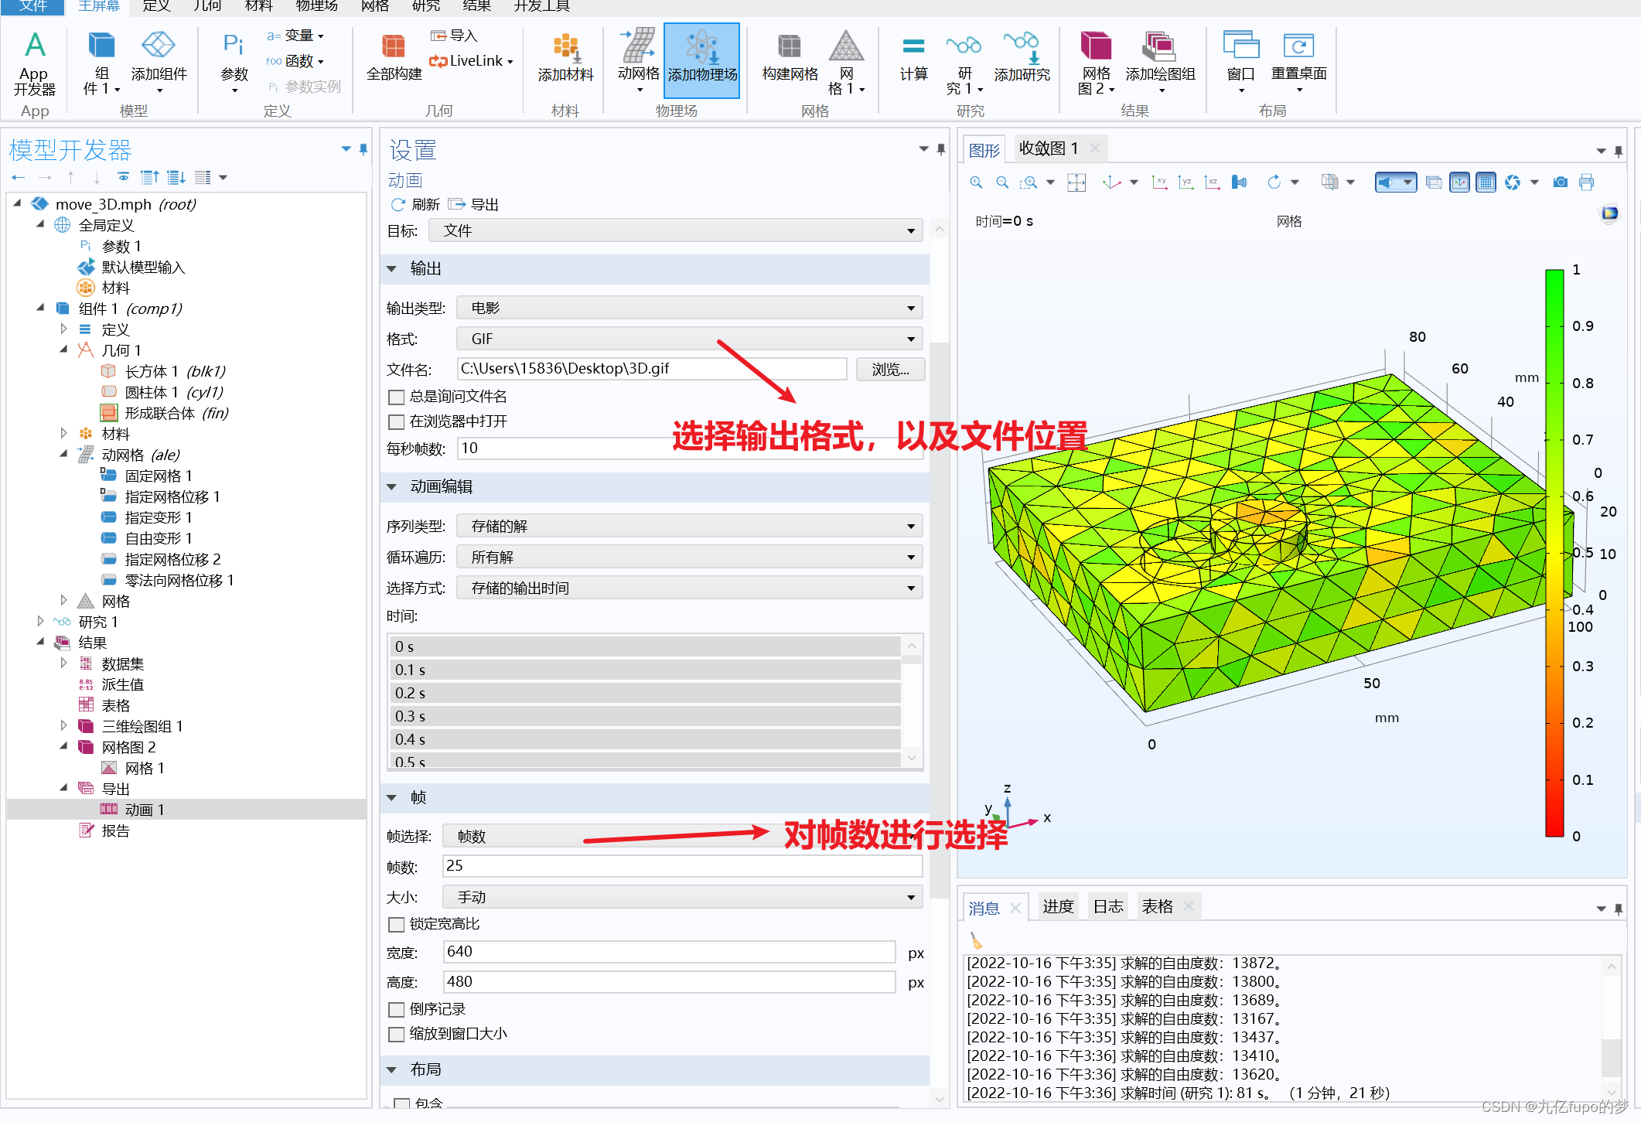Click the print icon in graphics toolbar
1641x1122 pixels.
pyautogui.click(x=1586, y=182)
